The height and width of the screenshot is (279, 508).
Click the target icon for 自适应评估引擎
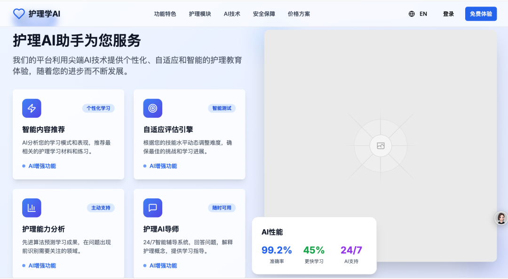coord(152,108)
